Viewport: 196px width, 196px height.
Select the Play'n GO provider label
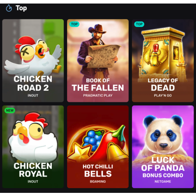(163, 96)
